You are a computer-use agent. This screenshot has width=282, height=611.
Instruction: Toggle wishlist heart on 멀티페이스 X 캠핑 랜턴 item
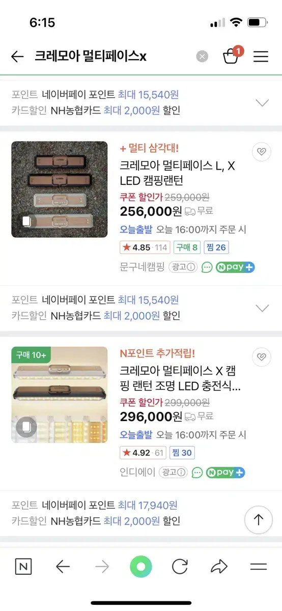click(262, 356)
